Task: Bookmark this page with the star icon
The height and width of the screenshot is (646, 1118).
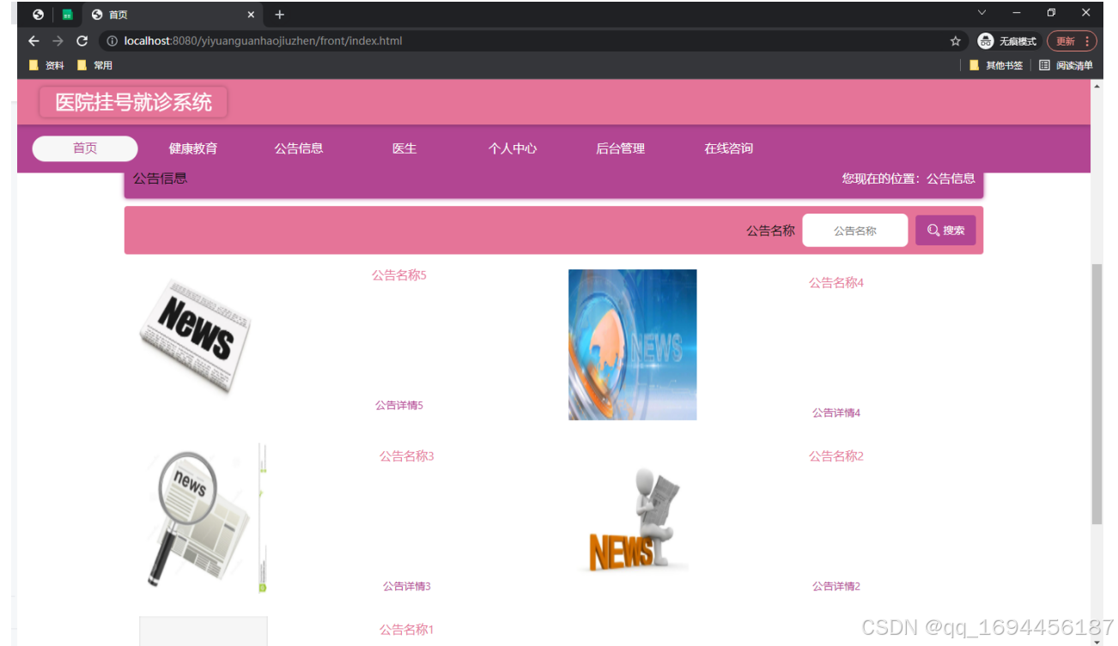Action: coord(955,41)
